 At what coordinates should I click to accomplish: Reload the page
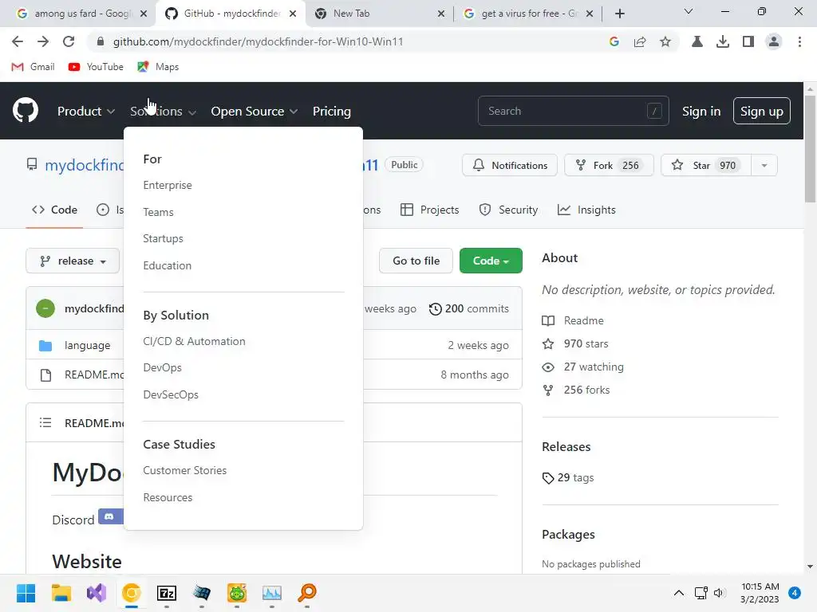69,41
